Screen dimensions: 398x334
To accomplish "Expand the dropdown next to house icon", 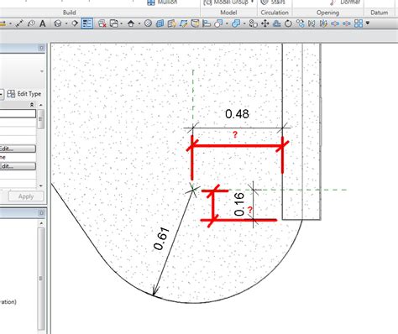I will coord(139,23).
